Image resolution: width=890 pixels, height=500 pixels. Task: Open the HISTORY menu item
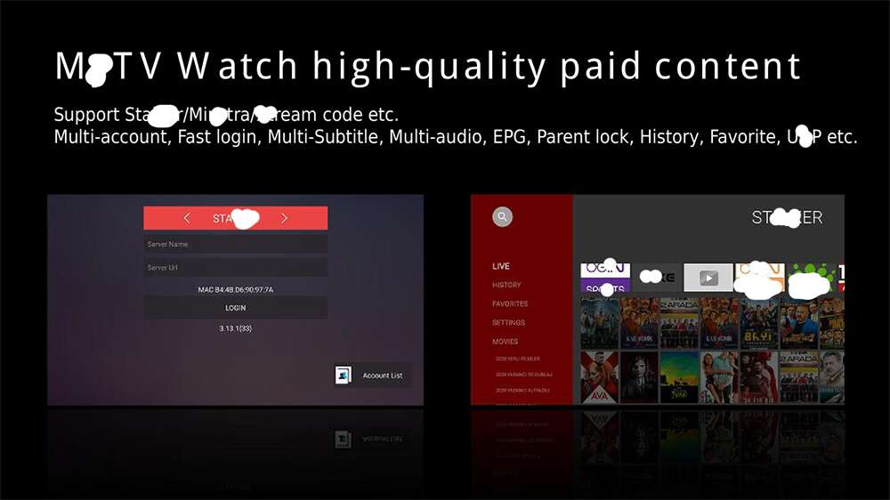[x=507, y=285]
